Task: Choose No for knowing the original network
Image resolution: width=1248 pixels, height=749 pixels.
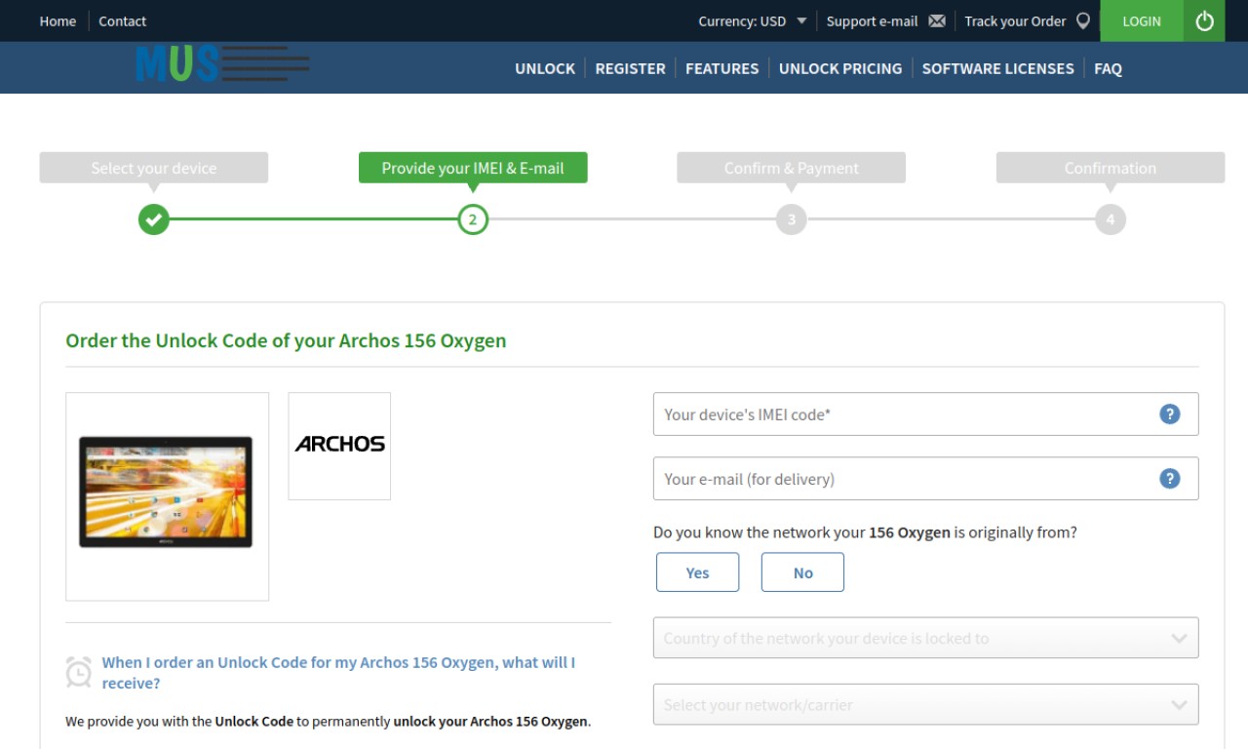Action: (x=802, y=572)
